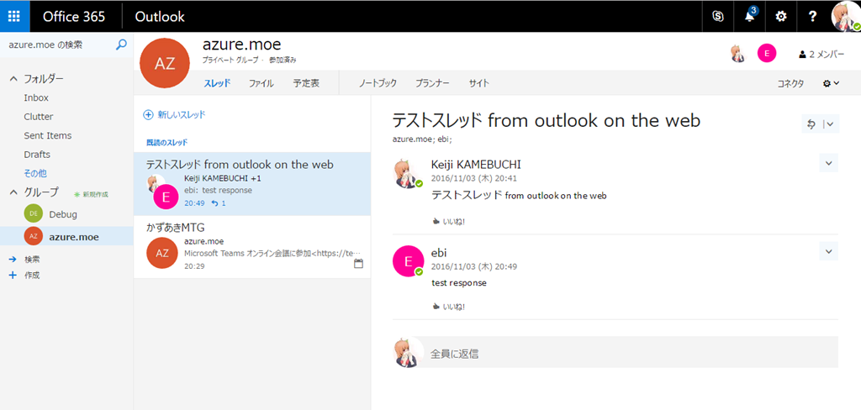Click the azure.moe の検索 search field
The image size is (861, 410).
coord(58,45)
